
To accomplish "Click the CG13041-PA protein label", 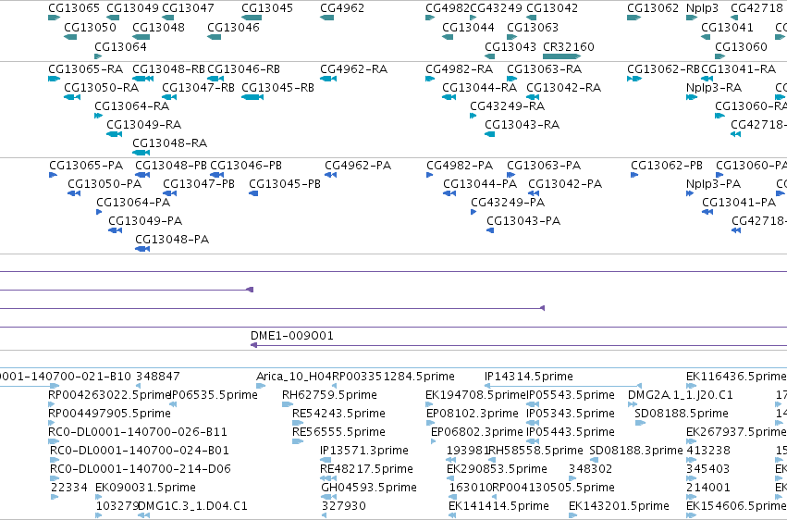I will point(739,203).
